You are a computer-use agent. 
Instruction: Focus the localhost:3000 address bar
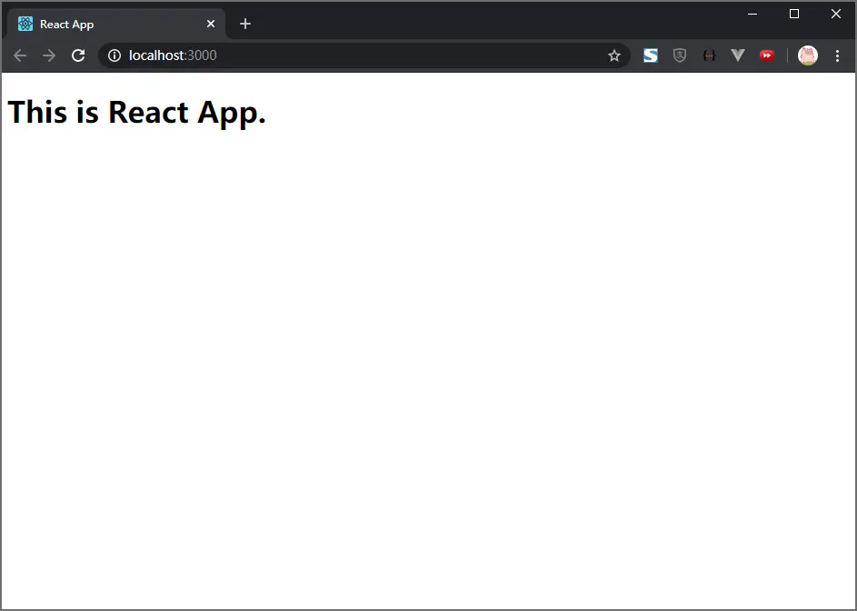[364, 55]
